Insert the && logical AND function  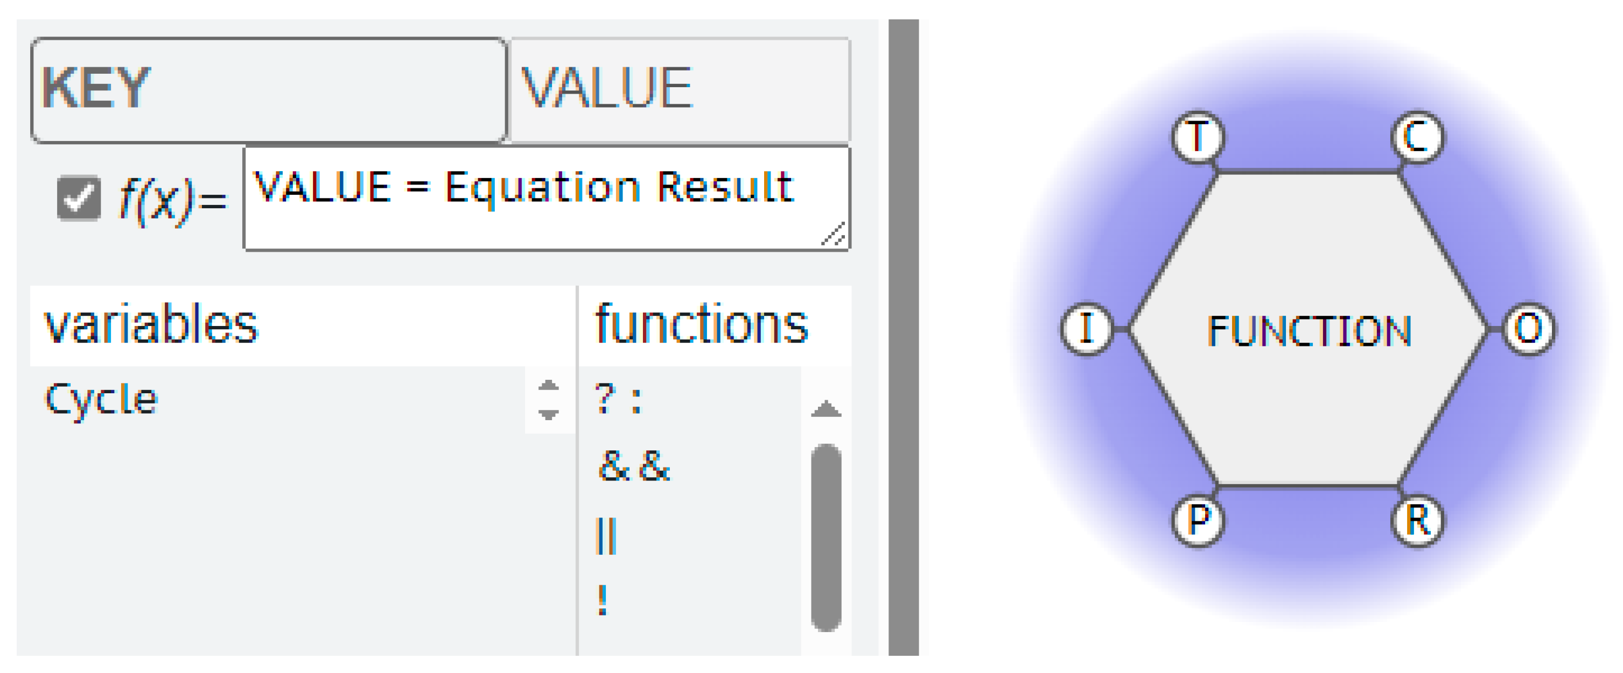633,466
